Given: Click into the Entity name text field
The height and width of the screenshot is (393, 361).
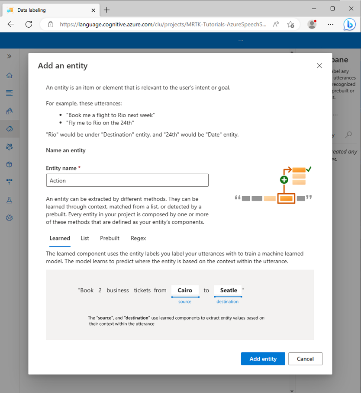Looking at the screenshot, I should [x=127, y=180].
